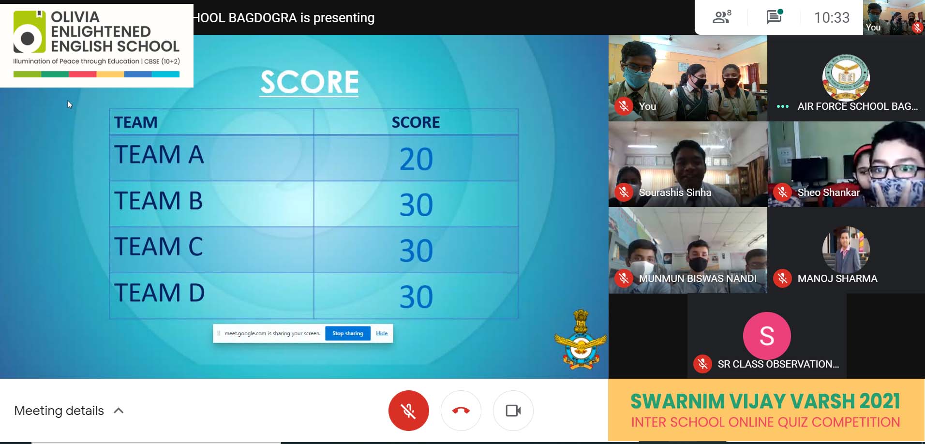Image resolution: width=925 pixels, height=444 pixels.
Task: Open the participants list icon
Action: pos(721,17)
